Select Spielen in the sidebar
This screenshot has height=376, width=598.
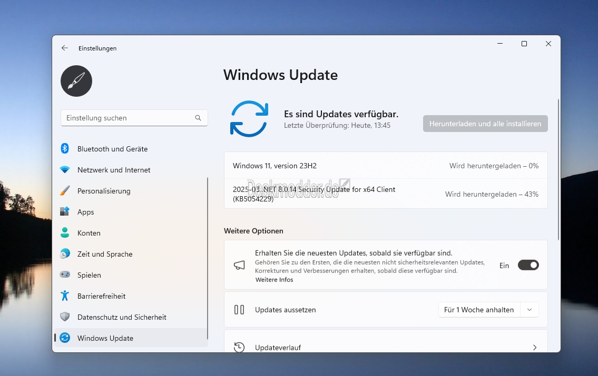[x=131, y=275]
